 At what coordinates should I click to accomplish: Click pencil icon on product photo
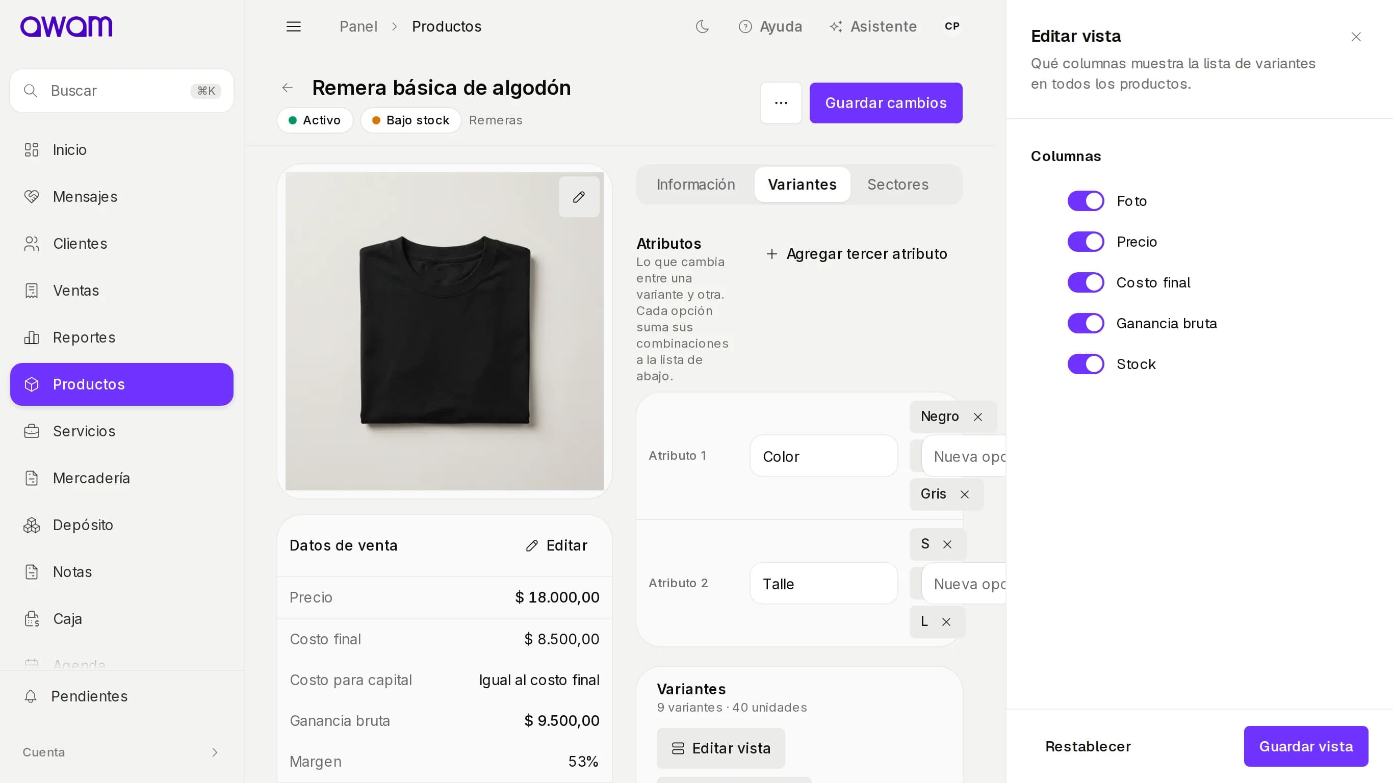[579, 197]
